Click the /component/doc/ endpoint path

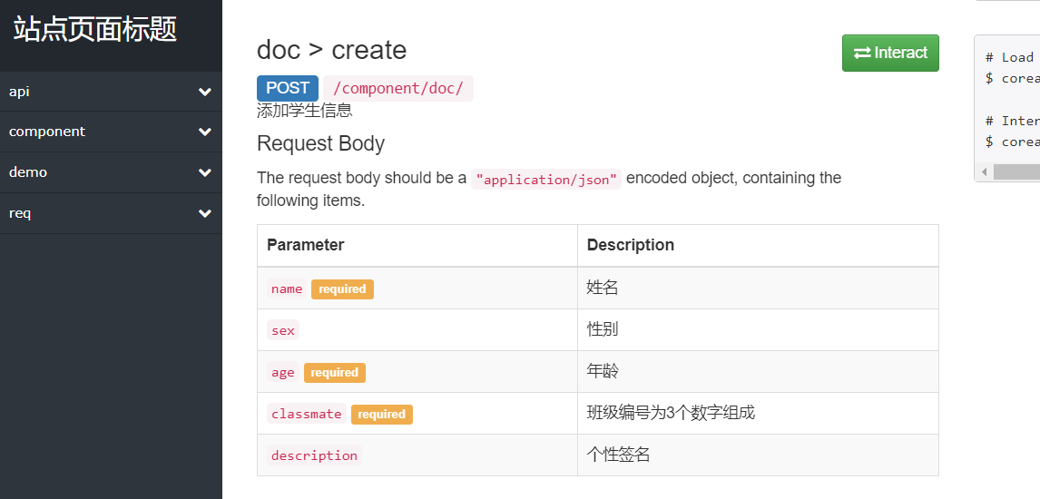pyautogui.click(x=398, y=88)
